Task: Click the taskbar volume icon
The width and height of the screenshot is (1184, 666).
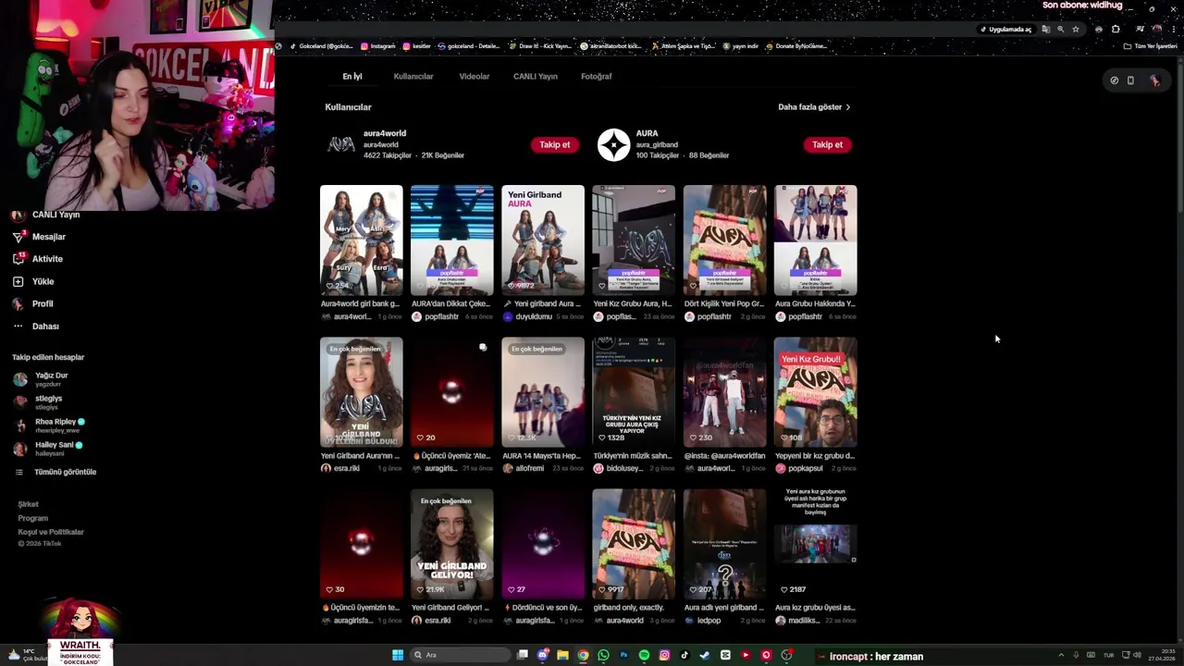Action: (1137, 656)
